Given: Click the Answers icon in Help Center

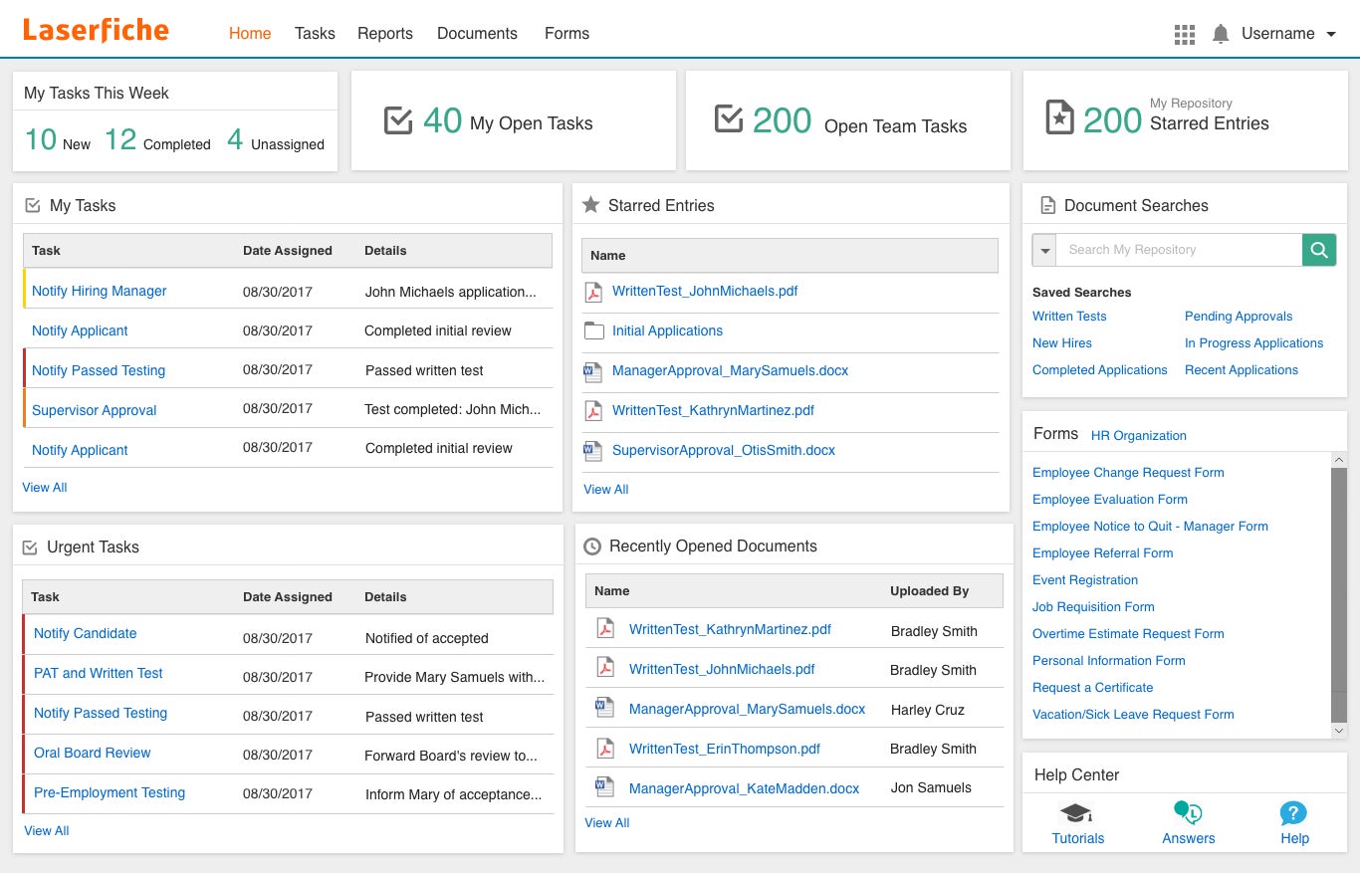Looking at the screenshot, I should [x=1188, y=812].
